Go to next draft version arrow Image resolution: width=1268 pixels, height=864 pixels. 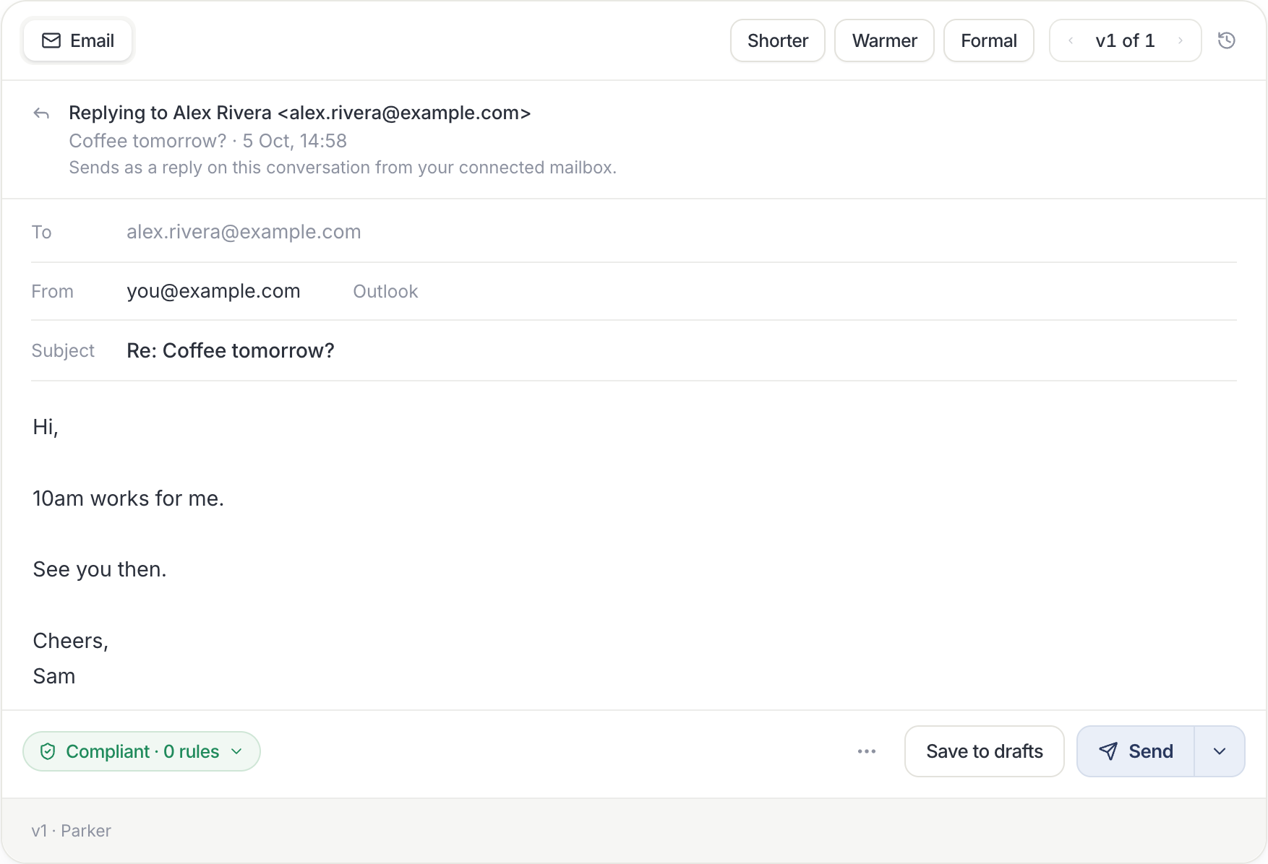click(1181, 40)
